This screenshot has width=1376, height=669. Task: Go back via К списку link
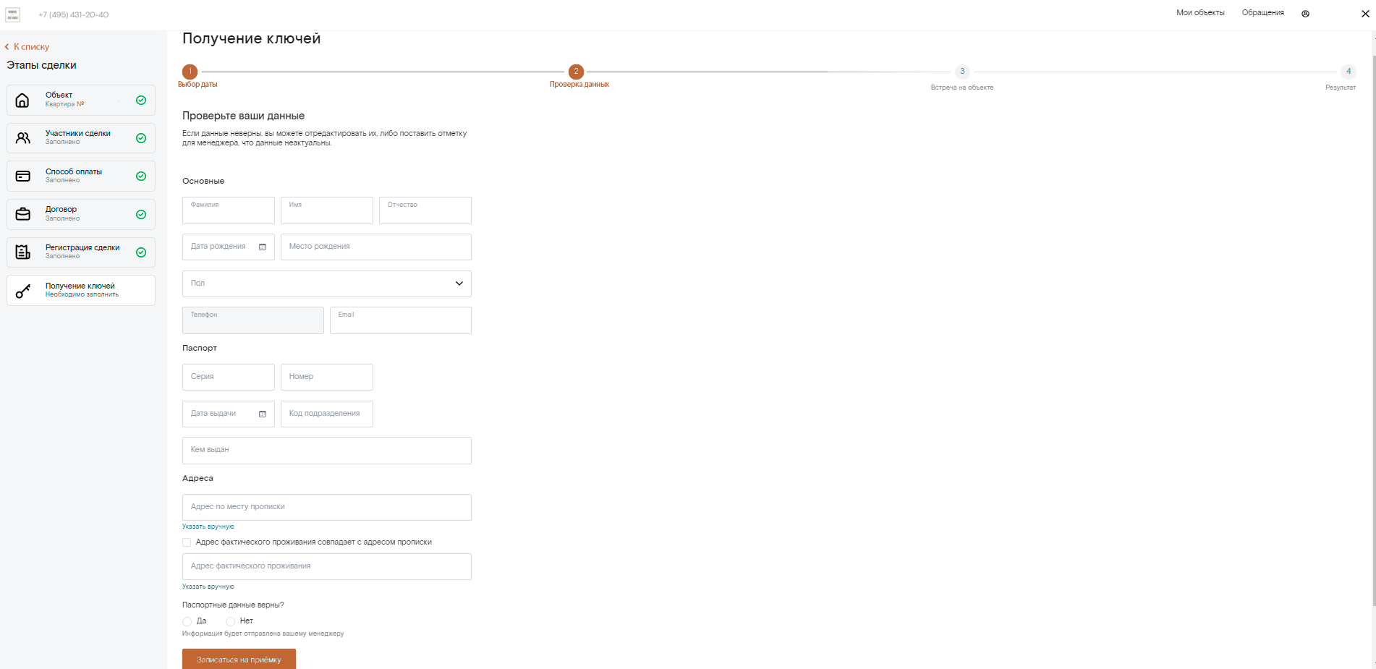(27, 47)
